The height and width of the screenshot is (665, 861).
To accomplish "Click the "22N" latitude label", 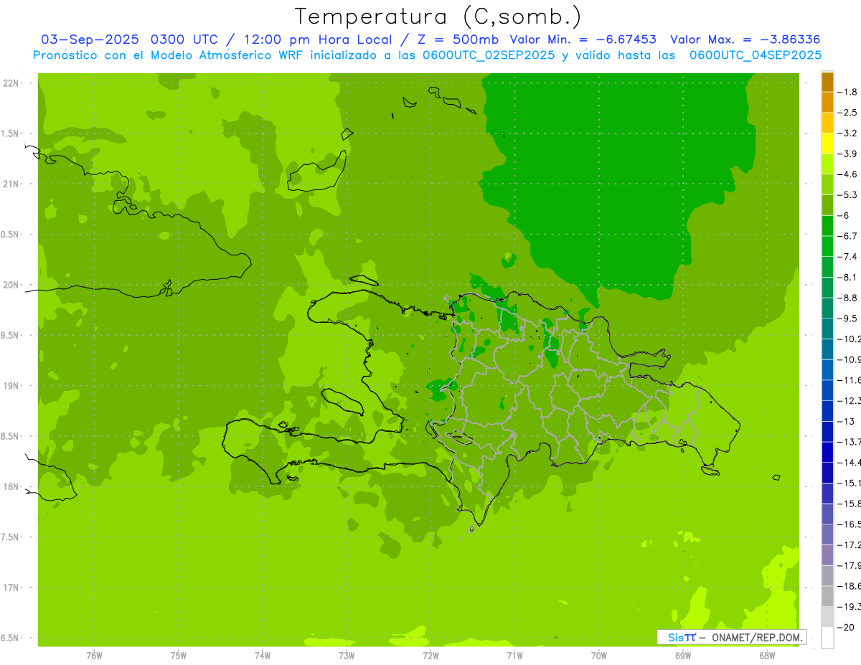I will point(12,83).
